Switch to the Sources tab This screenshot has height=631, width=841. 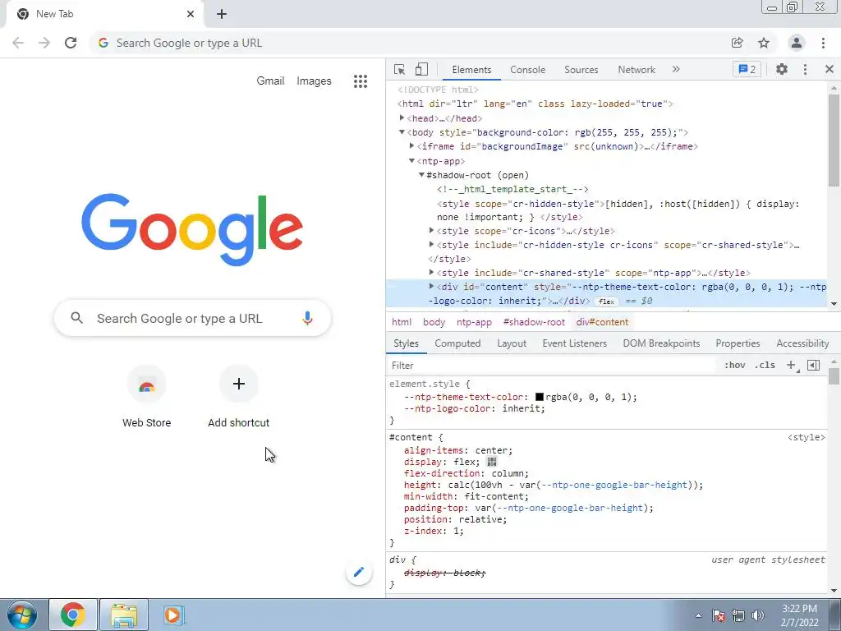pyautogui.click(x=581, y=70)
